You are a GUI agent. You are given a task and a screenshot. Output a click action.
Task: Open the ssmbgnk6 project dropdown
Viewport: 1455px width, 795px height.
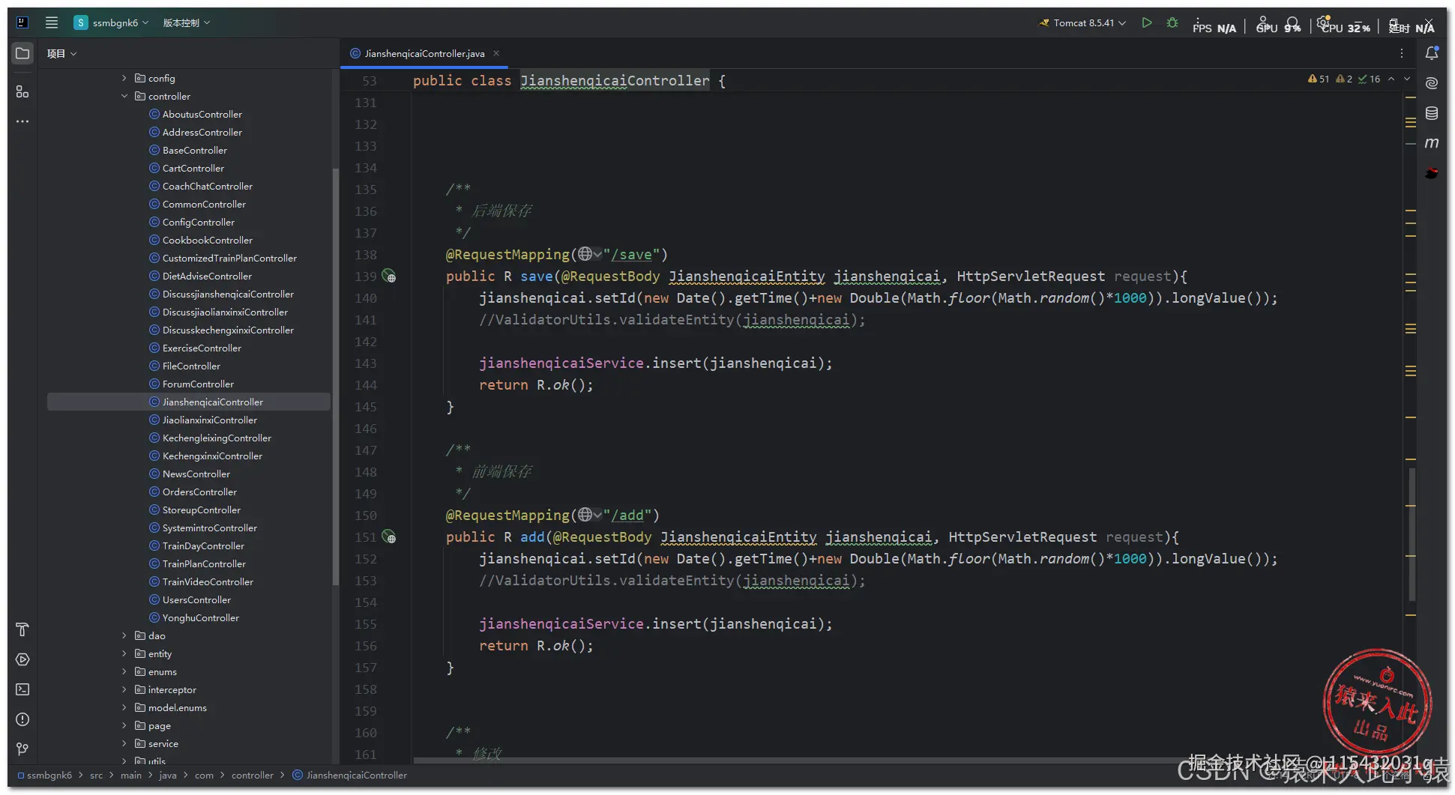click(x=111, y=22)
